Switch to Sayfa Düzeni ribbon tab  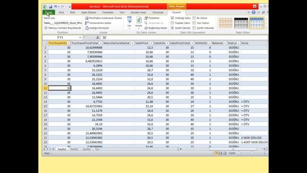(x=89, y=12)
